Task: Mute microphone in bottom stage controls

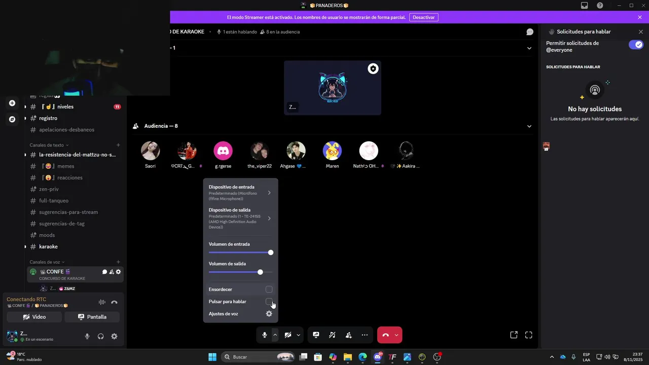Action: [x=265, y=335]
